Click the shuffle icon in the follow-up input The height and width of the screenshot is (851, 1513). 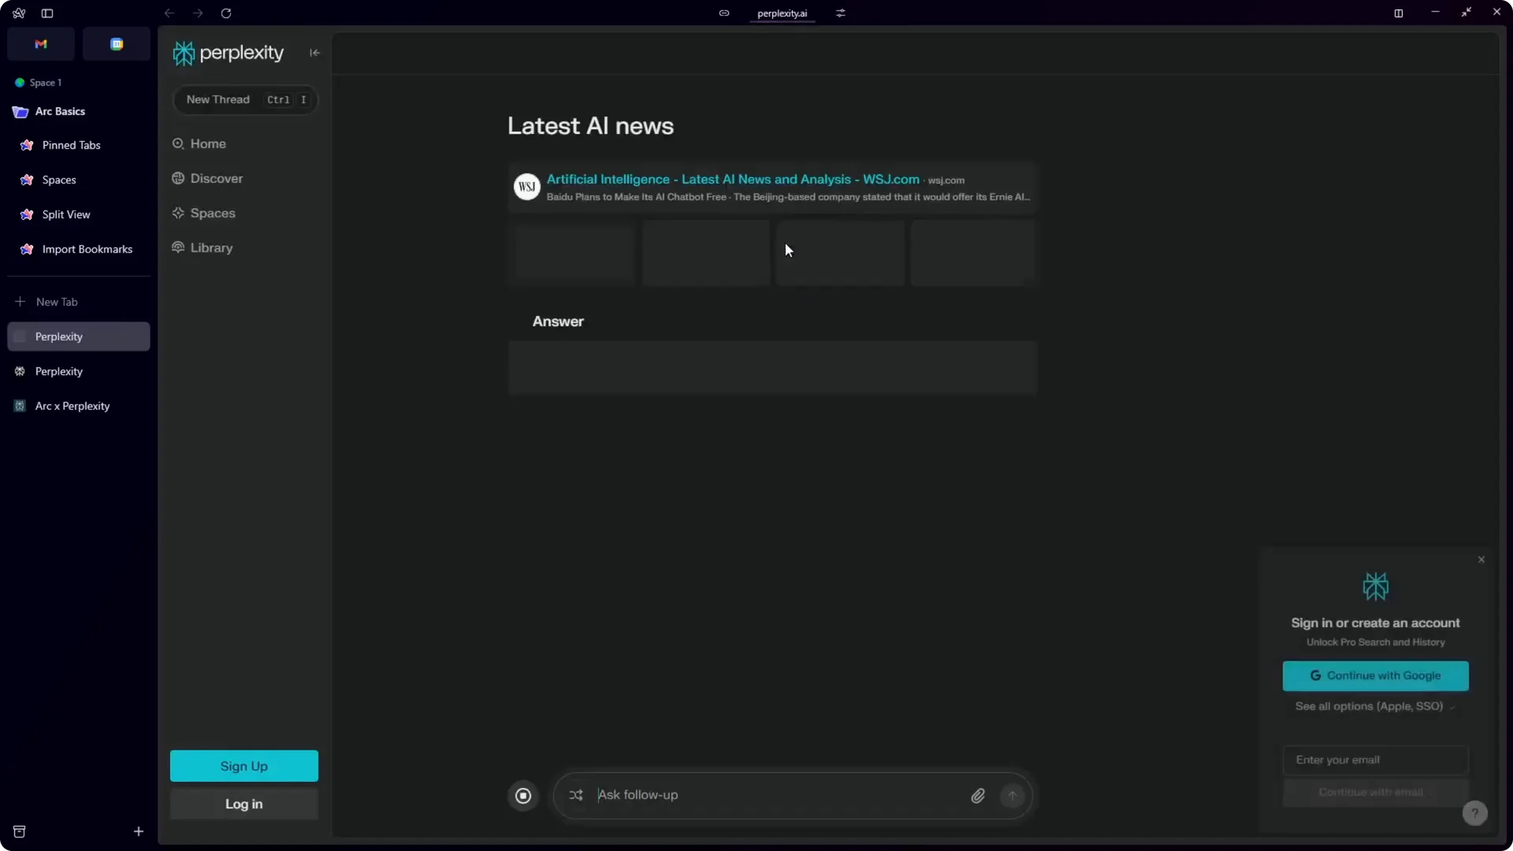click(x=576, y=796)
